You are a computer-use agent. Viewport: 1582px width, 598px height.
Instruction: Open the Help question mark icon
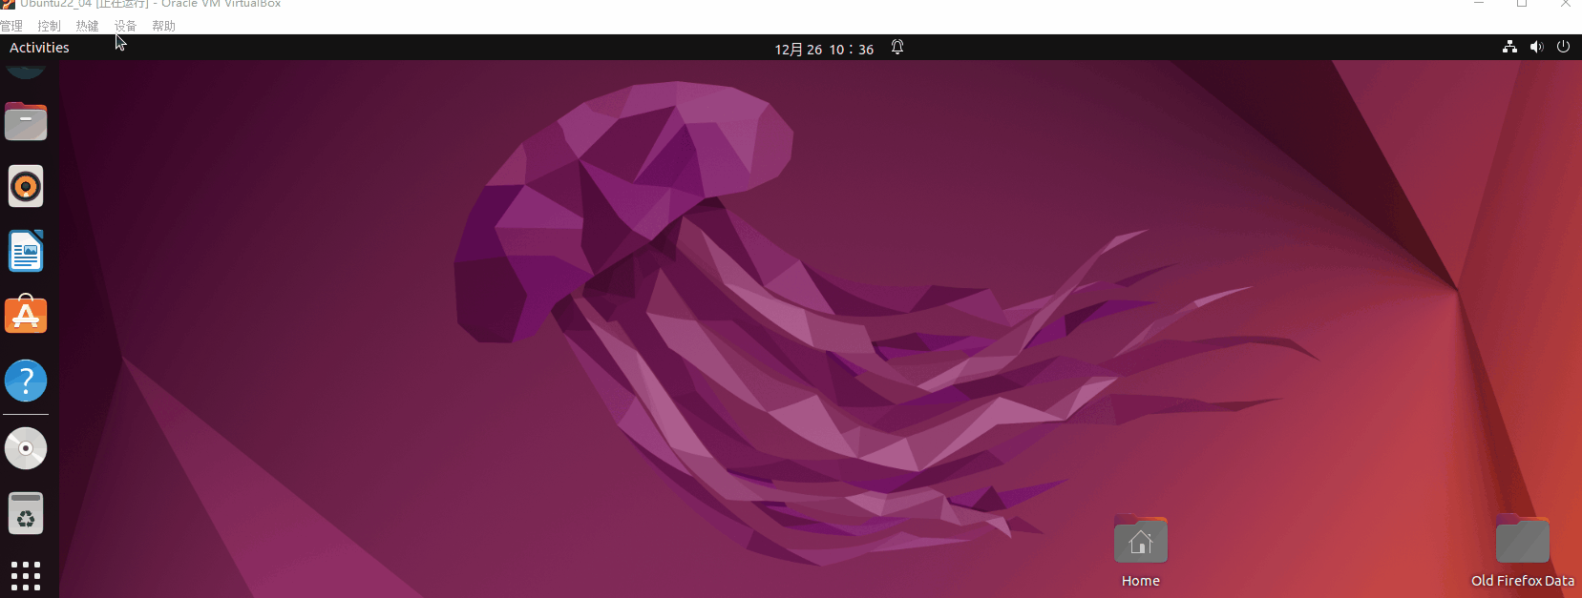coord(26,381)
